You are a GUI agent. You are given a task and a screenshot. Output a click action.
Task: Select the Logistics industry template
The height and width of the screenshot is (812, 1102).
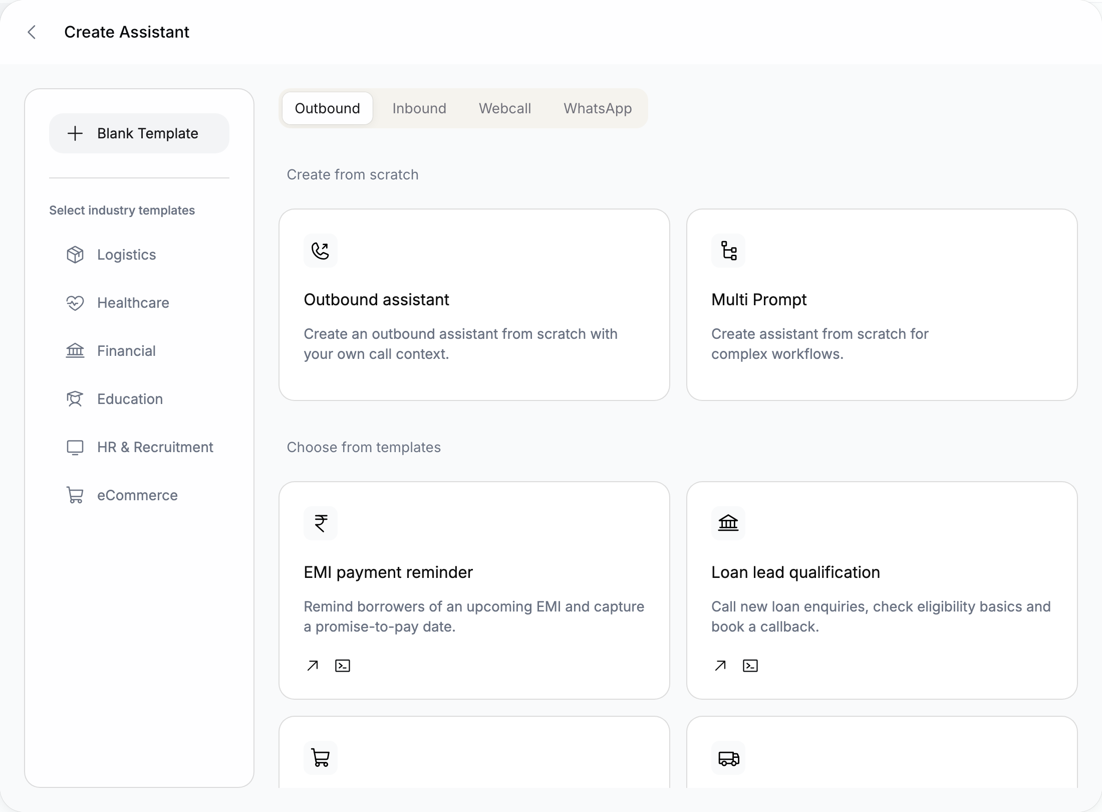(139, 255)
